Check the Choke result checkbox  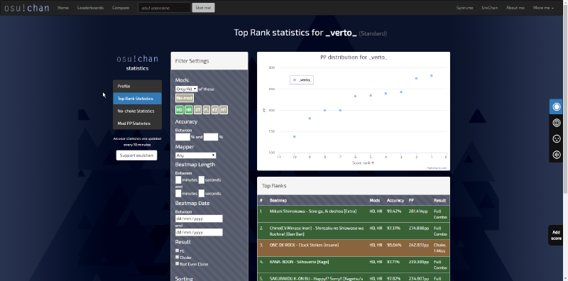coord(177,257)
